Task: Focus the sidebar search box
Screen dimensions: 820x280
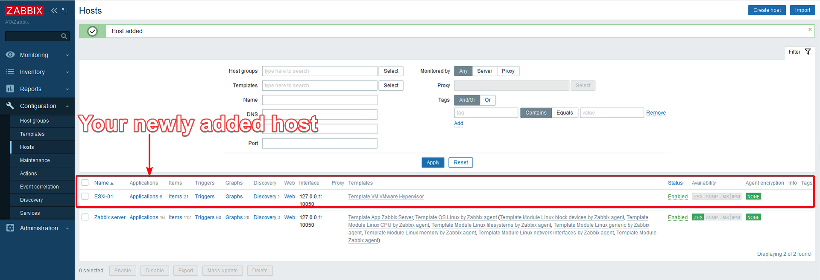Action: tap(33, 36)
